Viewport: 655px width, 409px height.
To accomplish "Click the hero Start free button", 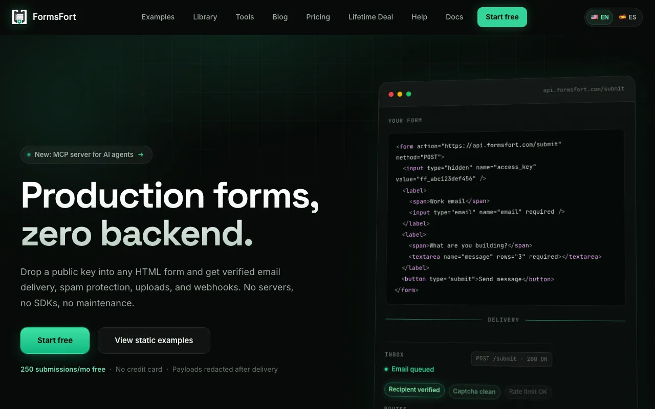I will pos(55,340).
